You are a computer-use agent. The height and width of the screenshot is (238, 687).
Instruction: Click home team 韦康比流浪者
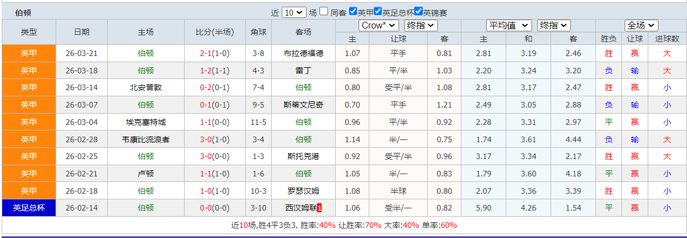coord(146,139)
